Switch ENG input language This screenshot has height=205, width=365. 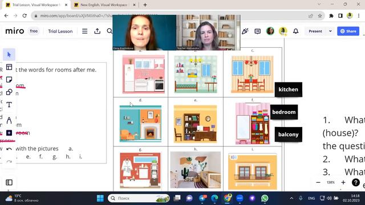click(311, 198)
